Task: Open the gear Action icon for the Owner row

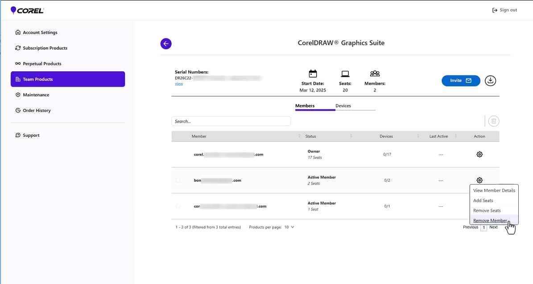Action: point(479,154)
